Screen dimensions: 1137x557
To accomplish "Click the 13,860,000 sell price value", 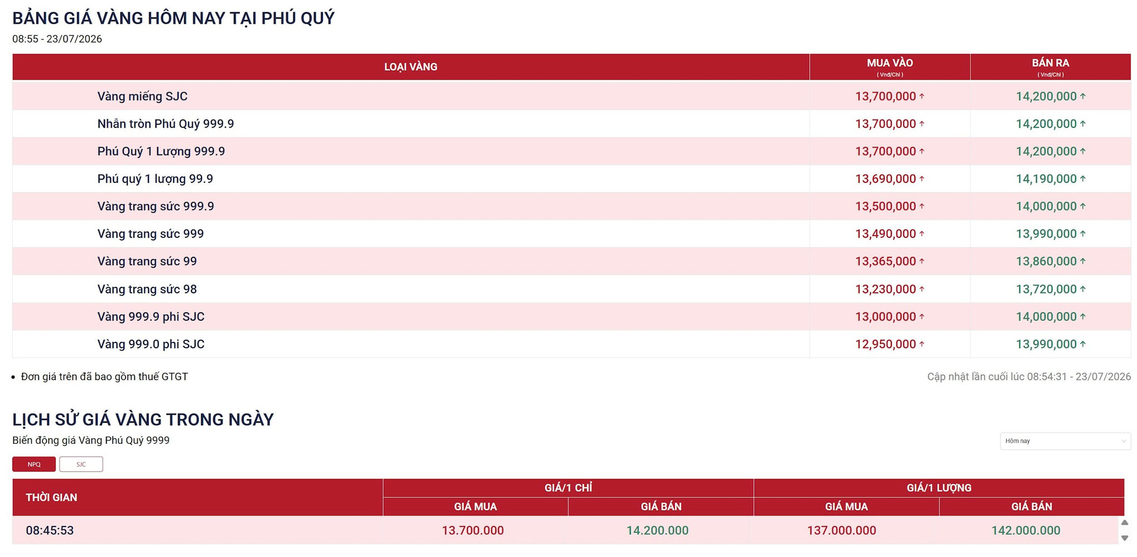I will point(1046,261).
